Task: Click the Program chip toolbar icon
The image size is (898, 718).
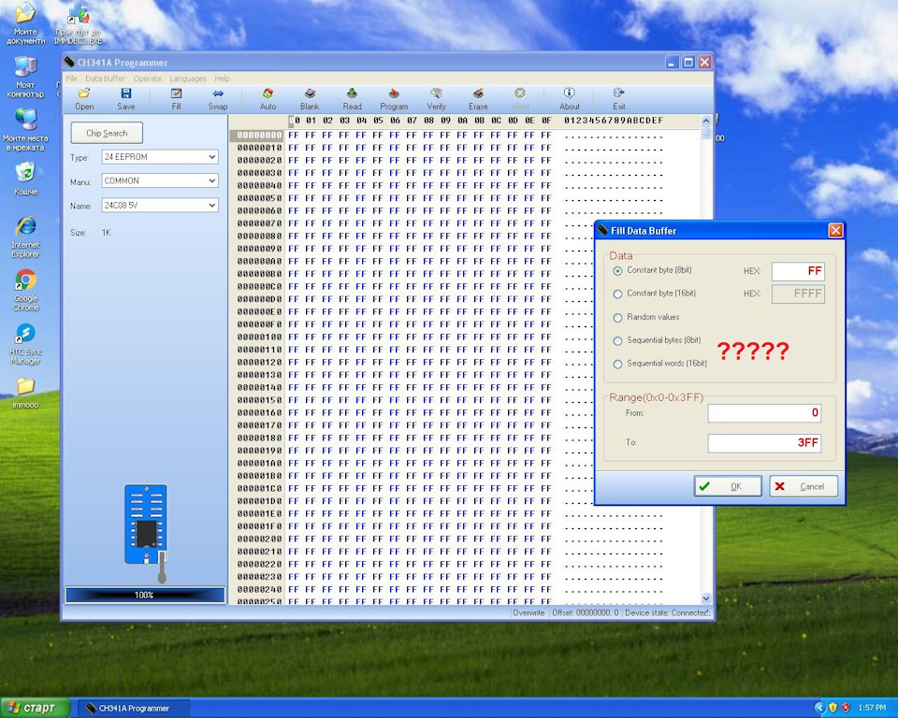Action: coord(394,98)
